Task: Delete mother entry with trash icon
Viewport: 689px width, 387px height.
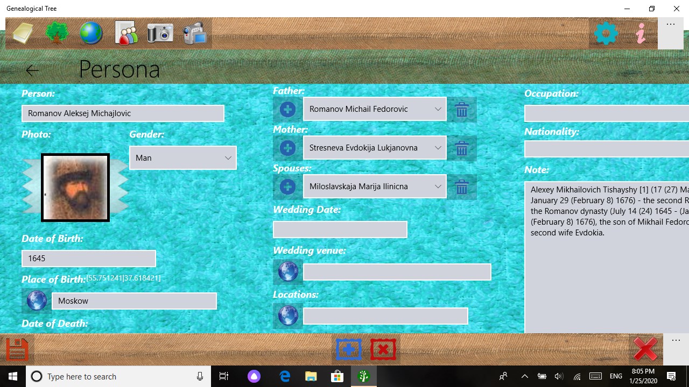Action: (462, 148)
